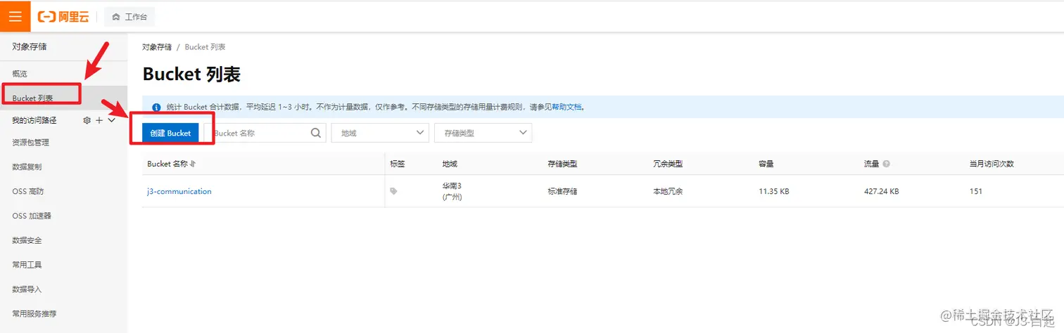Open the 工作台 workbench button

(x=129, y=17)
